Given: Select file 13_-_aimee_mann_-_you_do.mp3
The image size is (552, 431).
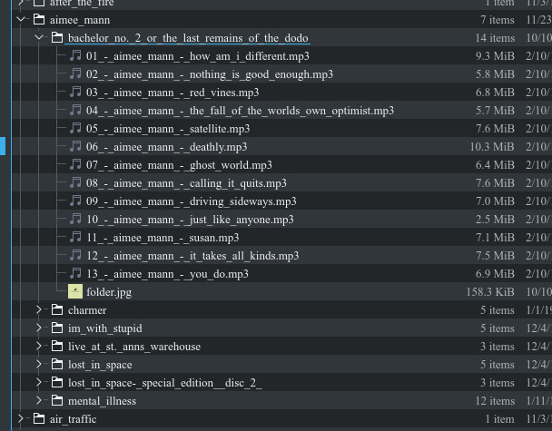Looking at the screenshot, I should click(167, 274).
